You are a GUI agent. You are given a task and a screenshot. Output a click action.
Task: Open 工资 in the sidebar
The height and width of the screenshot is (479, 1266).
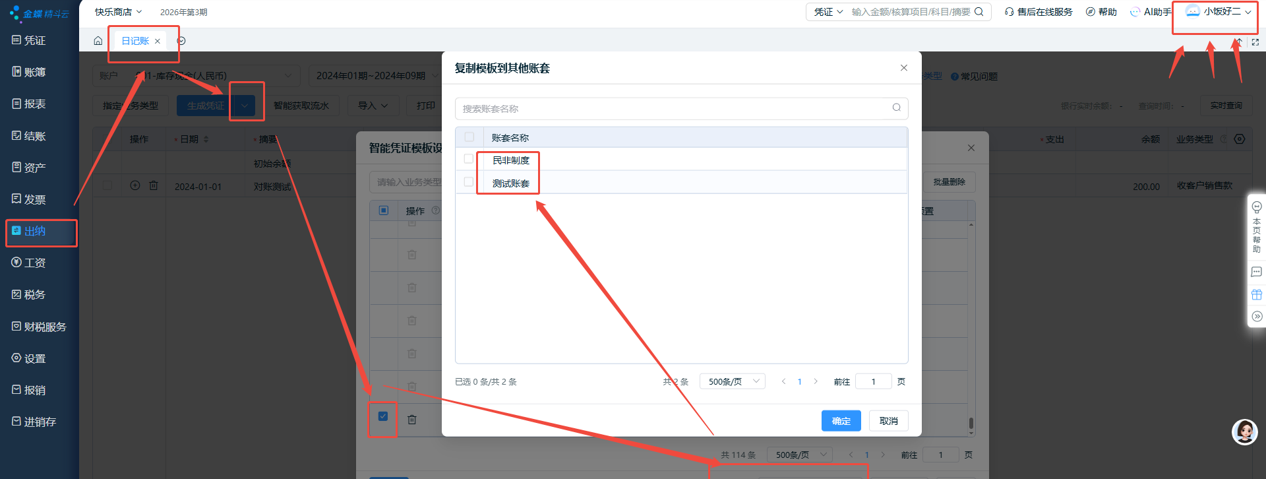pyautogui.click(x=29, y=263)
